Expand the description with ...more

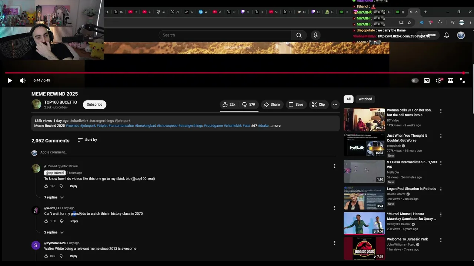[275, 126]
